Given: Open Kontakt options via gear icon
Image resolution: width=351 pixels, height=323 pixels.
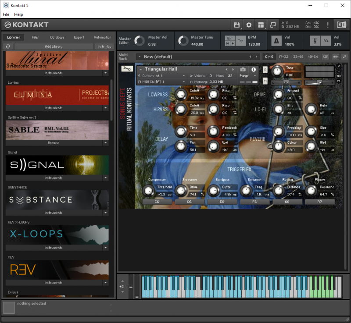Looking at the screenshot, I should [x=249, y=25].
